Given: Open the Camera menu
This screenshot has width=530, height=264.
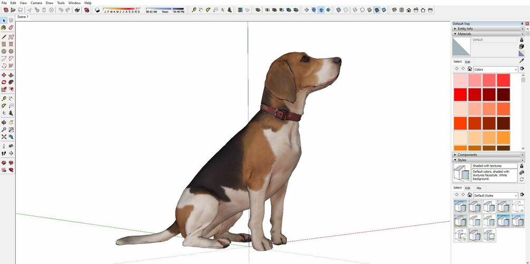Looking at the screenshot, I should coord(36,3).
